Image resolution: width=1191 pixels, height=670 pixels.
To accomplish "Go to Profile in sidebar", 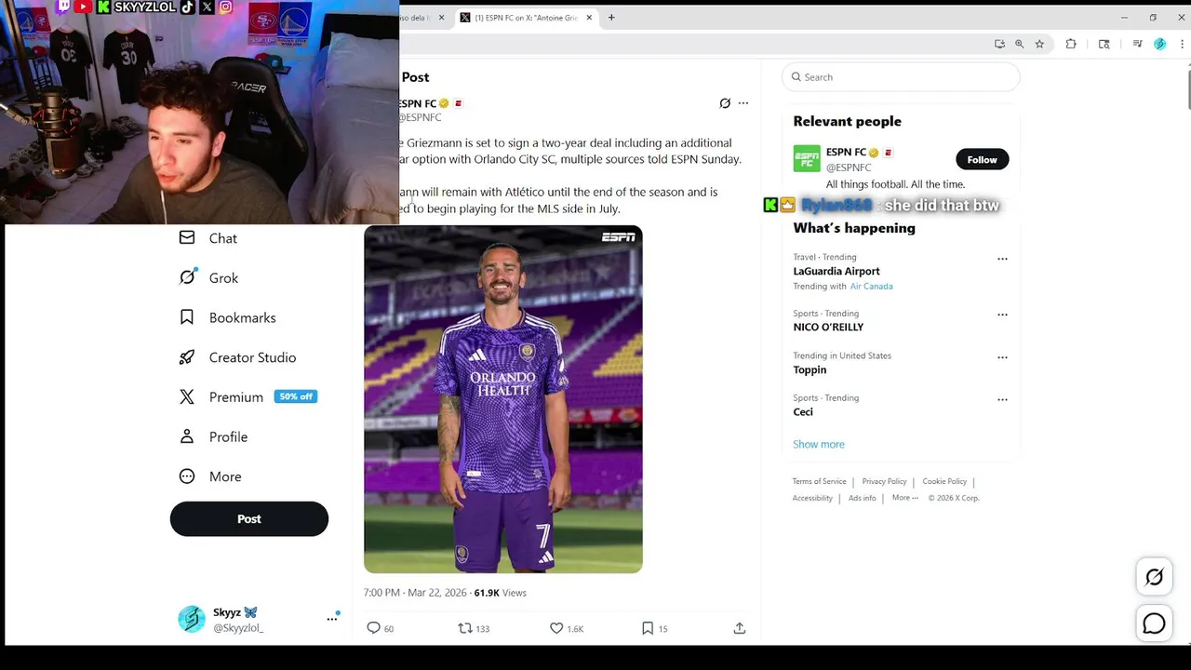I will 213,436.
